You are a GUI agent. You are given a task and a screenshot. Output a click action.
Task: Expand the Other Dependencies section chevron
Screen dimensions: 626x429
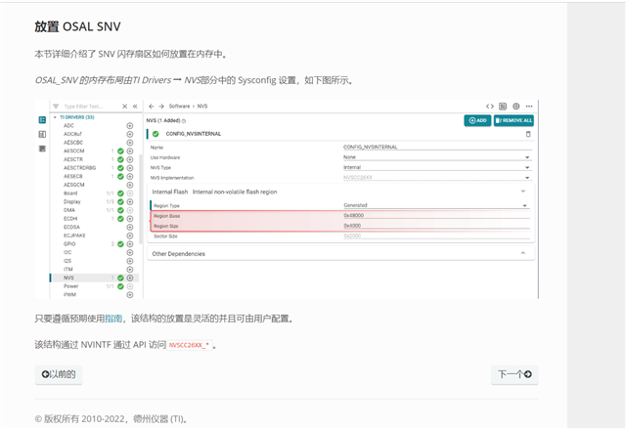[523, 253]
